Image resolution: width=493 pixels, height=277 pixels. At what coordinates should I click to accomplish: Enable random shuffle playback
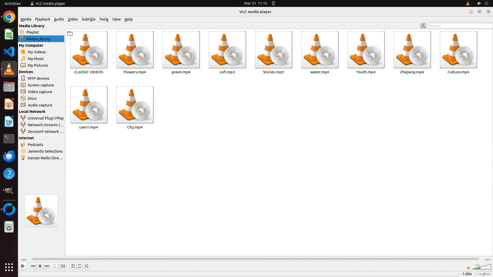(87, 266)
